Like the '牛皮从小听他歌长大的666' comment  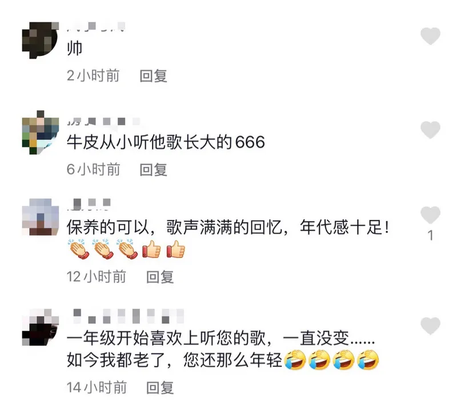430,130
